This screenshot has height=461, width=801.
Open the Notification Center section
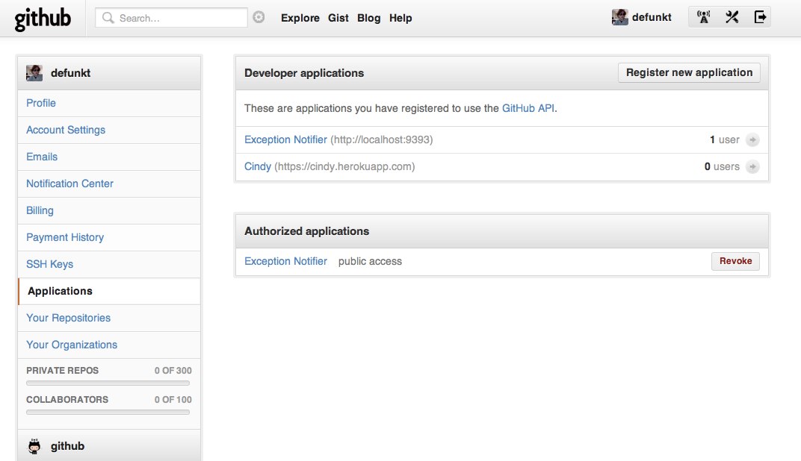point(69,184)
